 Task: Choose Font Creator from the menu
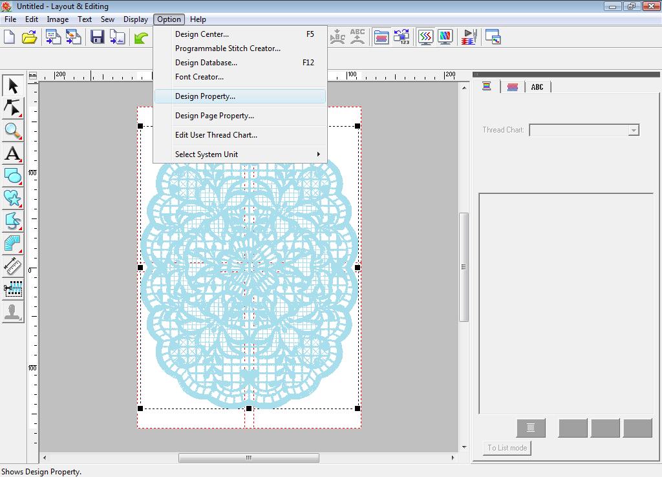(240, 77)
